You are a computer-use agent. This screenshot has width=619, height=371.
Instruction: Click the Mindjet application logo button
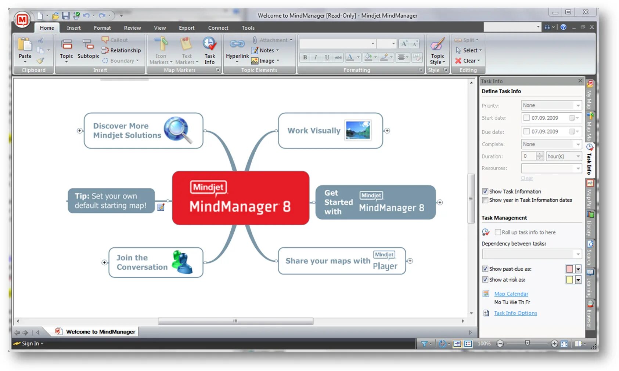22,20
